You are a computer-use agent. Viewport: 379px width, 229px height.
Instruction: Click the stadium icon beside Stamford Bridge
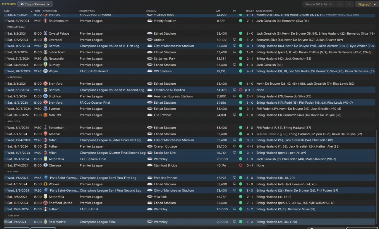150,165
